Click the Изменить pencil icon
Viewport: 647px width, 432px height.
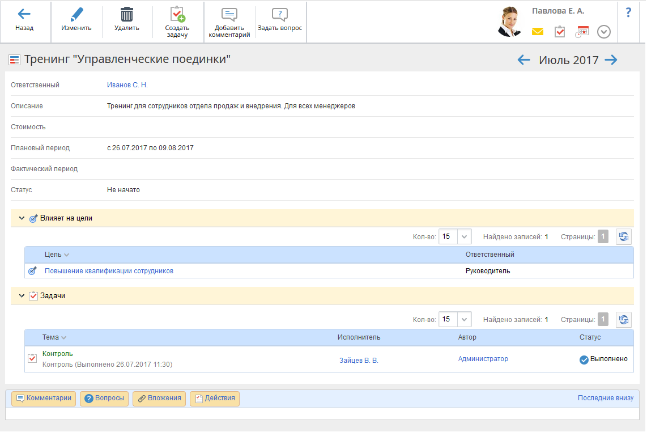tap(76, 15)
